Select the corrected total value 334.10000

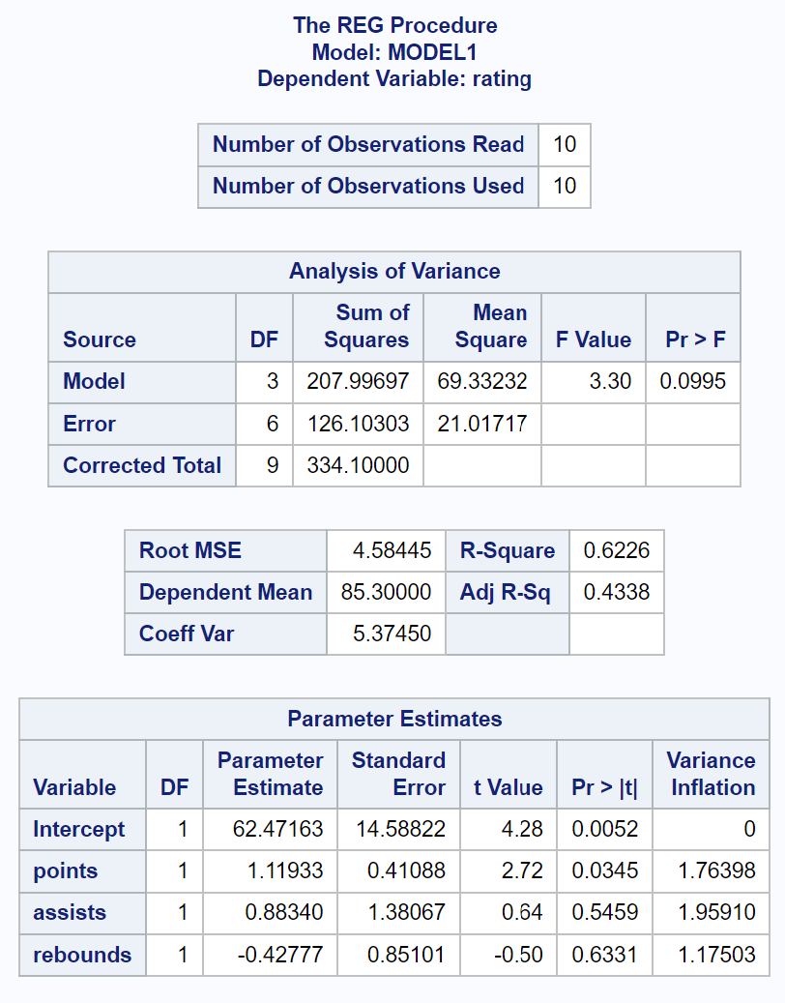tap(358, 465)
